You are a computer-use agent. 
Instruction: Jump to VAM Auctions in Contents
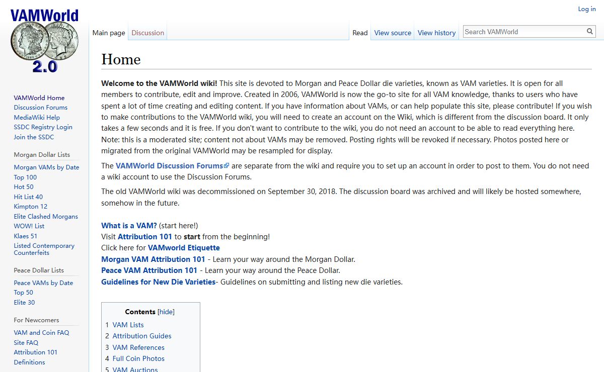point(135,368)
